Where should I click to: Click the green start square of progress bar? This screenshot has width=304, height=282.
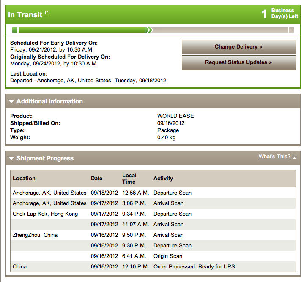tap(15, 30)
